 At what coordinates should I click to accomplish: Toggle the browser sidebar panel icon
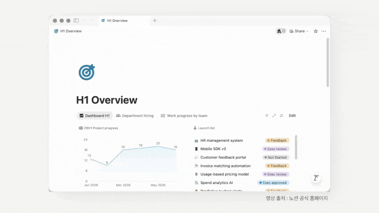(76, 20)
